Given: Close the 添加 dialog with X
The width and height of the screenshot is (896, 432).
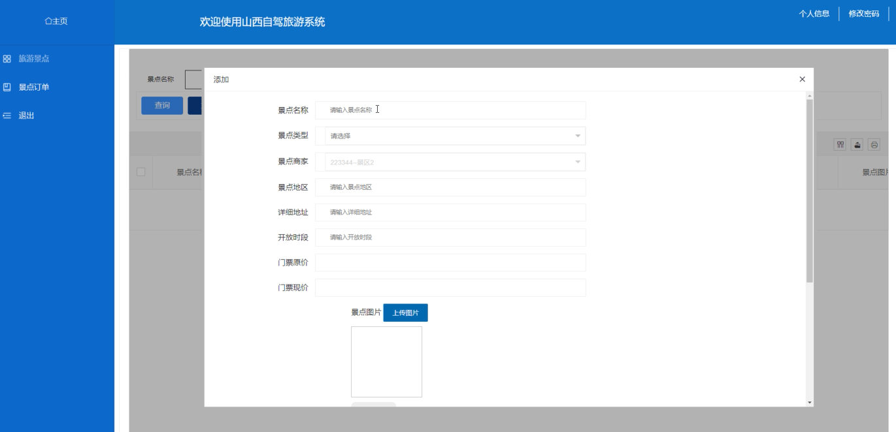Looking at the screenshot, I should pos(803,79).
